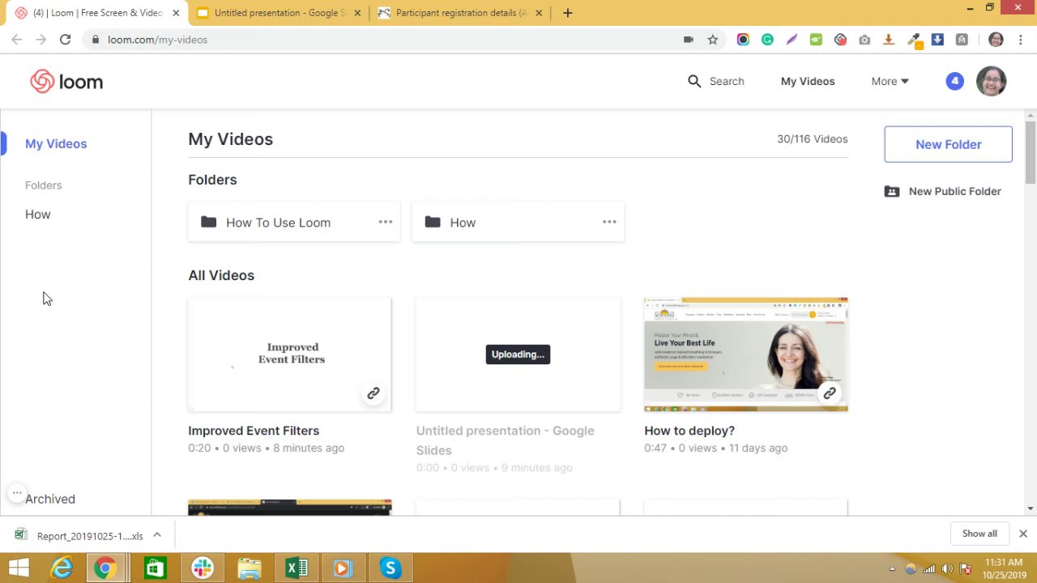Click the How to deploy video thumbnail
Screen dimensions: 1037x583
[746, 355]
